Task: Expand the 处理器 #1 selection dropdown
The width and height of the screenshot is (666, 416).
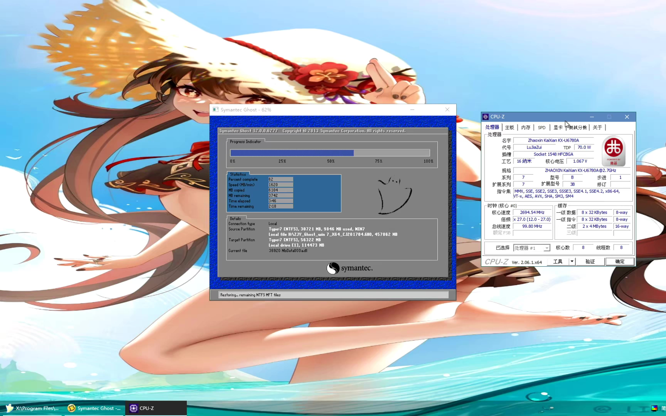Action: click(x=546, y=248)
